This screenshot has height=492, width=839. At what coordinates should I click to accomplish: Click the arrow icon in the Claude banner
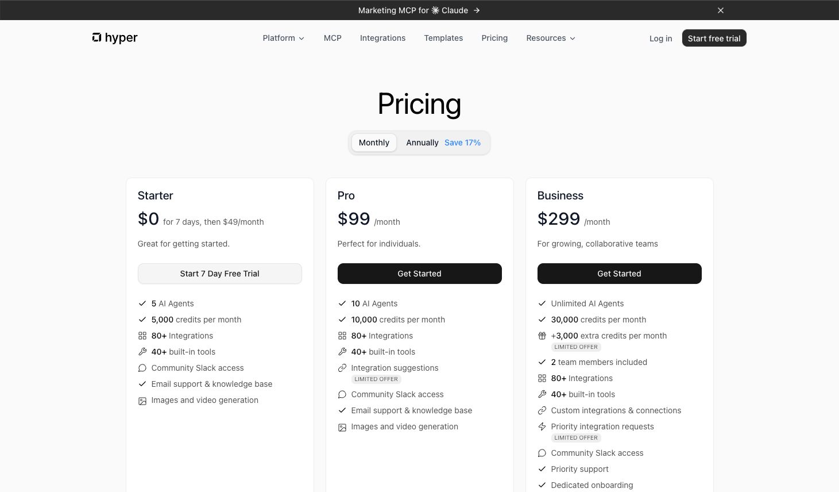click(x=477, y=10)
